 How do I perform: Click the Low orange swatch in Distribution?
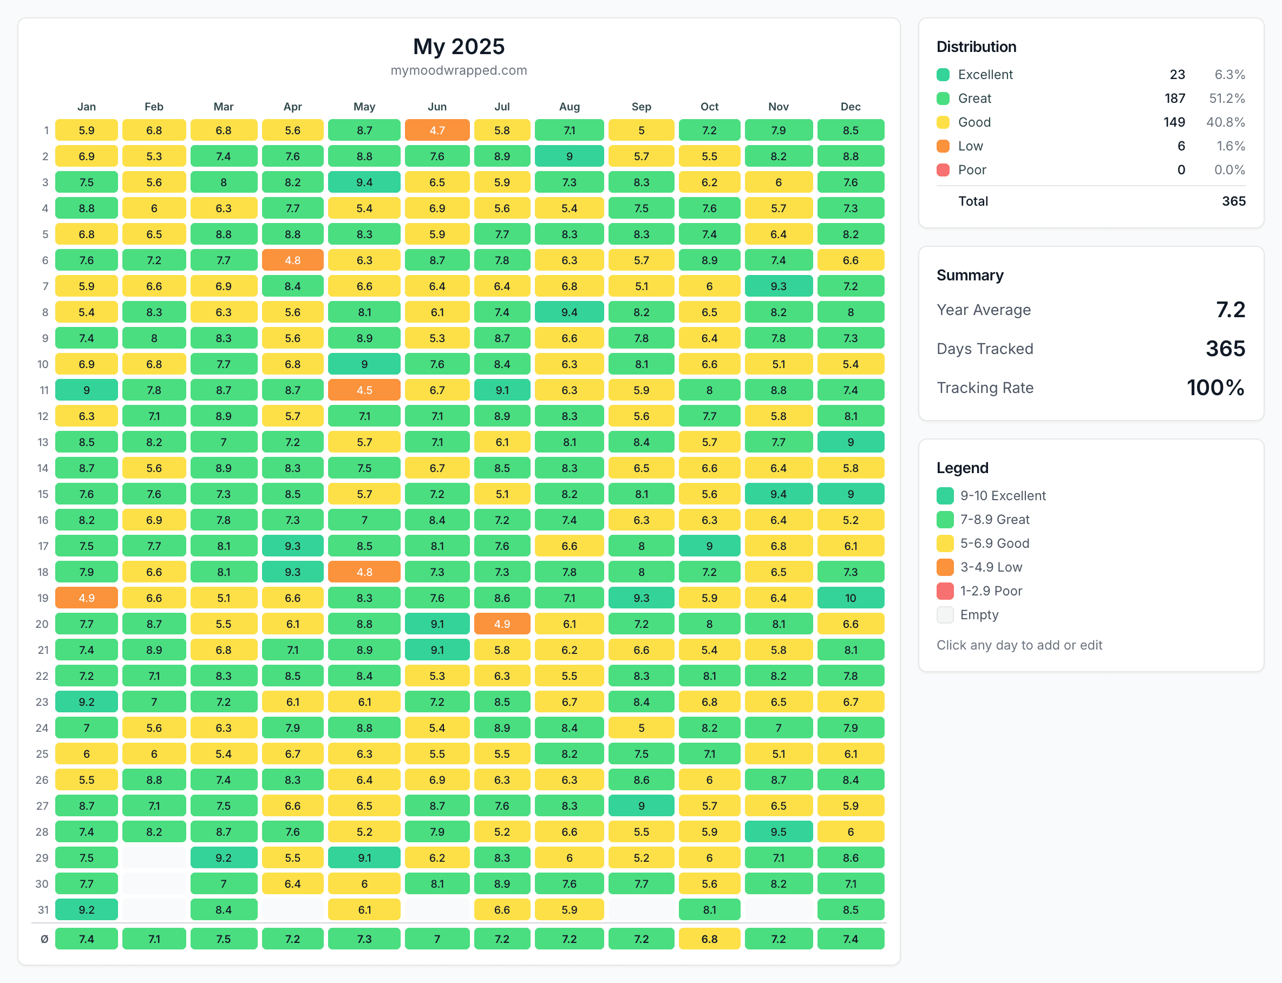click(x=943, y=146)
